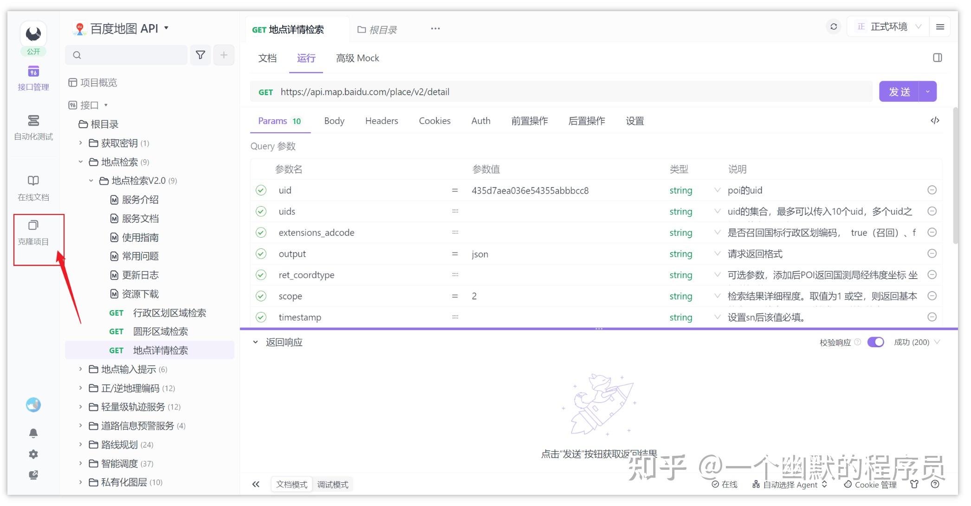Remove the uid parameter row

(x=932, y=190)
